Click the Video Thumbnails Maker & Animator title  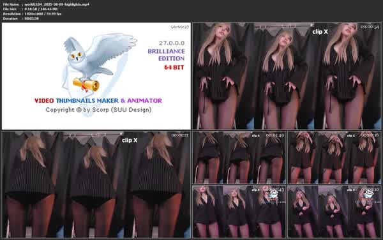coord(98,101)
